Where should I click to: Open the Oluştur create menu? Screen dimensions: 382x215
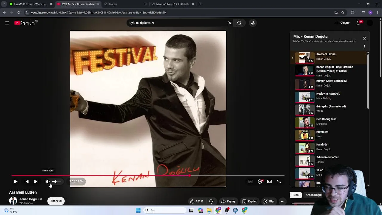(342, 23)
